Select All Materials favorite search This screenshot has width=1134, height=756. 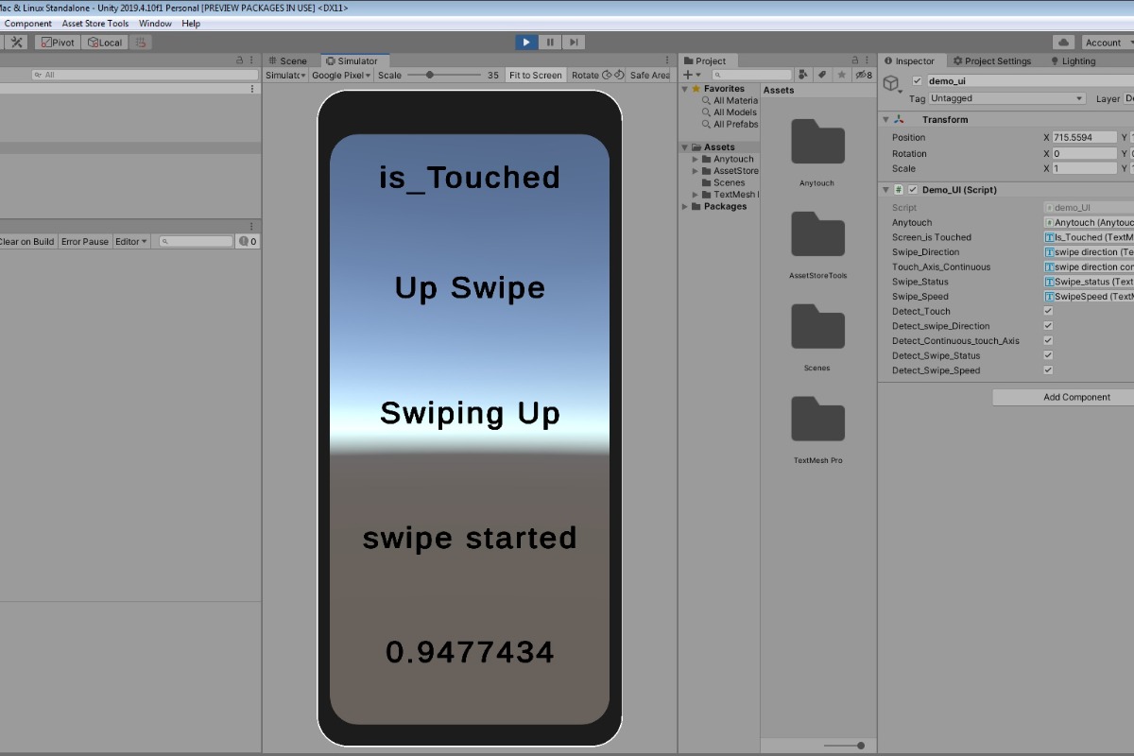[x=735, y=100]
